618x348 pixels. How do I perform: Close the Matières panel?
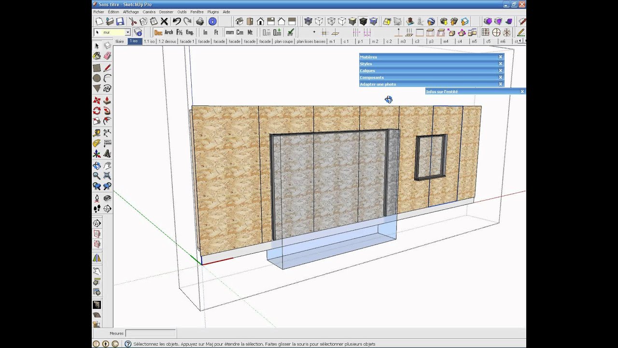pyautogui.click(x=501, y=57)
